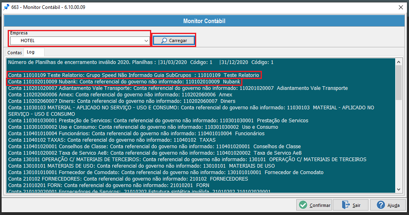Click the log line for 110401010004 Funcionários
Viewport: 409px width, 215px height.
[x=136, y=134]
